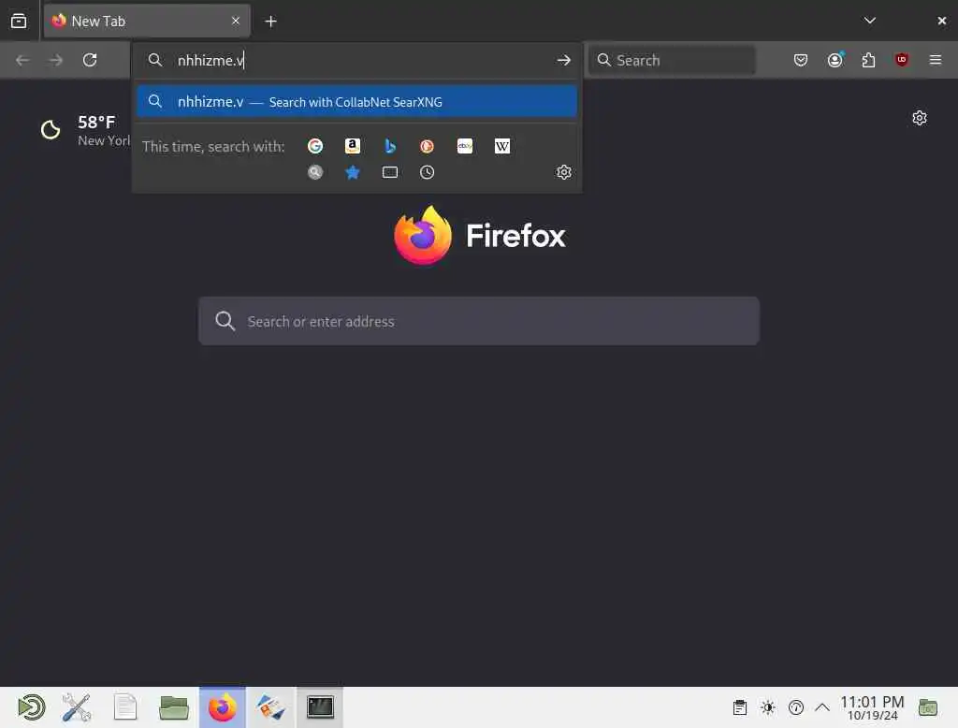
Task: Open the Firefox hamburger application menu
Action: pos(936,60)
